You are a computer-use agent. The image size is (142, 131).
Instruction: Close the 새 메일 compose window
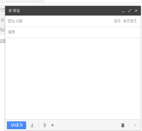tap(136, 11)
